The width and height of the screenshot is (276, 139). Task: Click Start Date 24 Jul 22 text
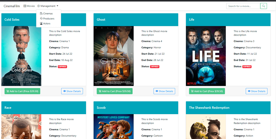60,54
